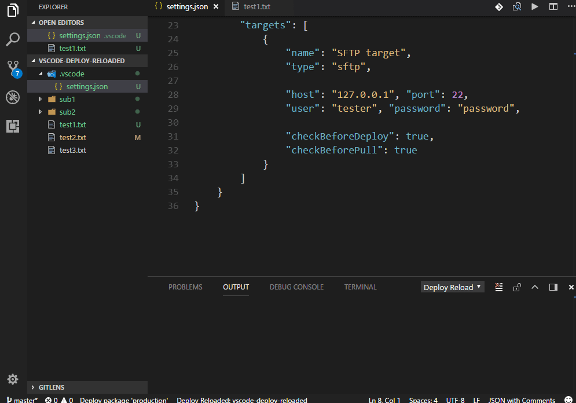Open the Debug view in activity bar
The height and width of the screenshot is (403, 576).
pos(13,97)
